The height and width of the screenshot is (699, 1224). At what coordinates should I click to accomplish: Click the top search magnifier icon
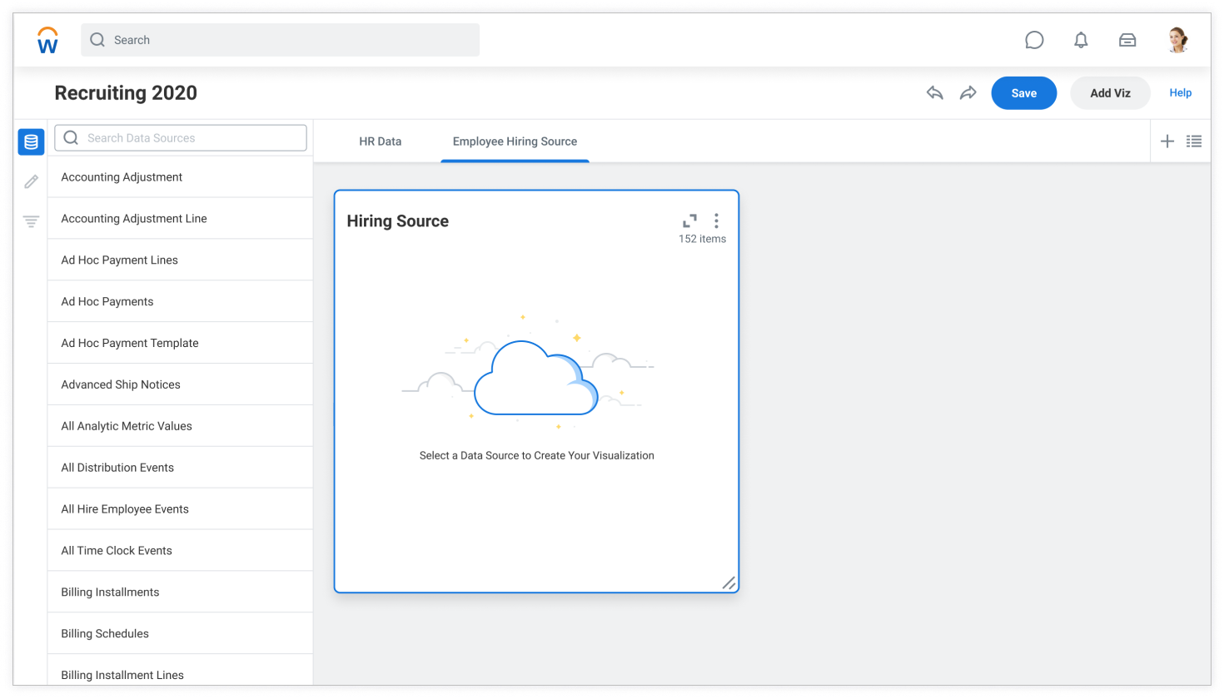coord(97,40)
